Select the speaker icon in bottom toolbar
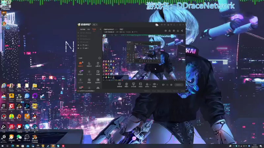 (x=154, y=84)
